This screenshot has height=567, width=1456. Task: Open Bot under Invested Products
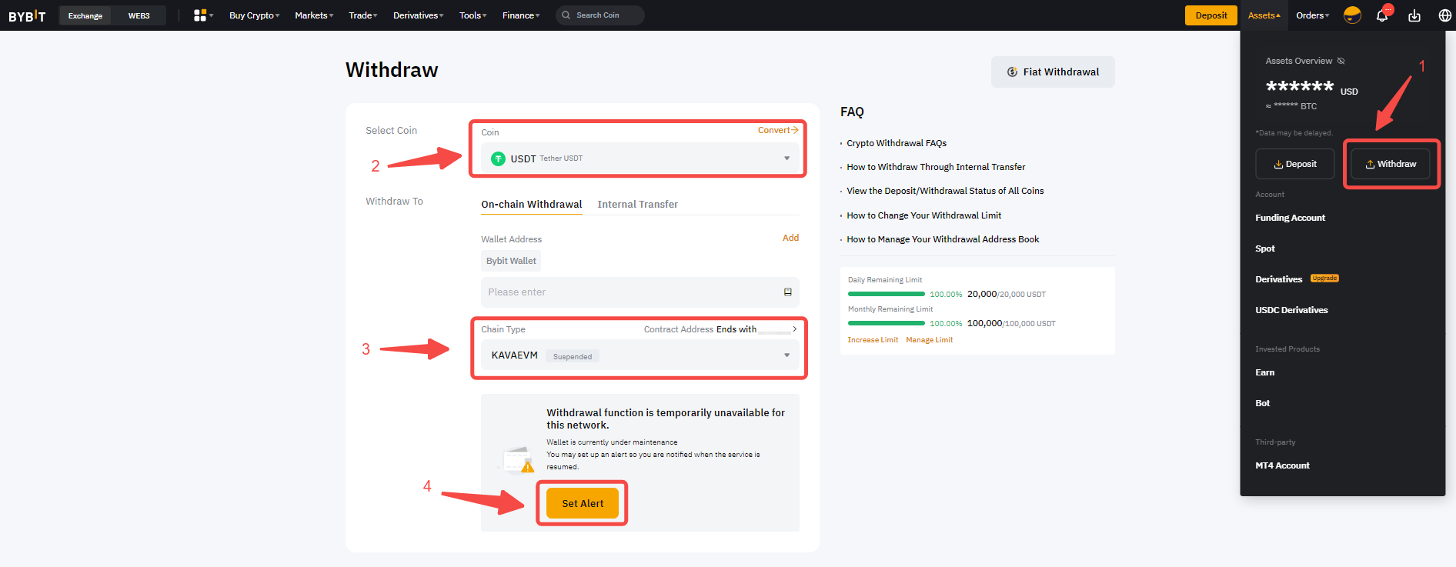click(1263, 403)
